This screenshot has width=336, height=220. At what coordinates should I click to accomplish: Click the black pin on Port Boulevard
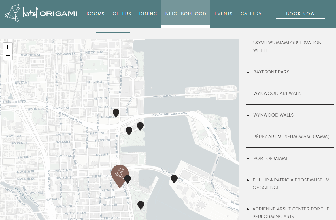[174, 179]
